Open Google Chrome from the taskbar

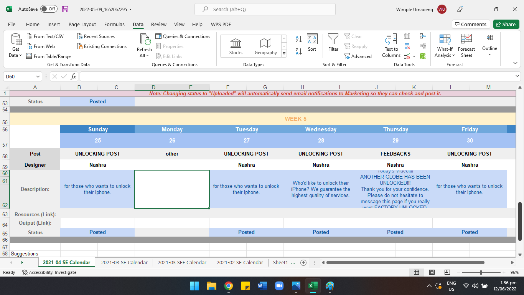[x=229, y=286]
